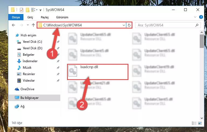Click the vertical scrollbar thumb

[x=202, y=41]
